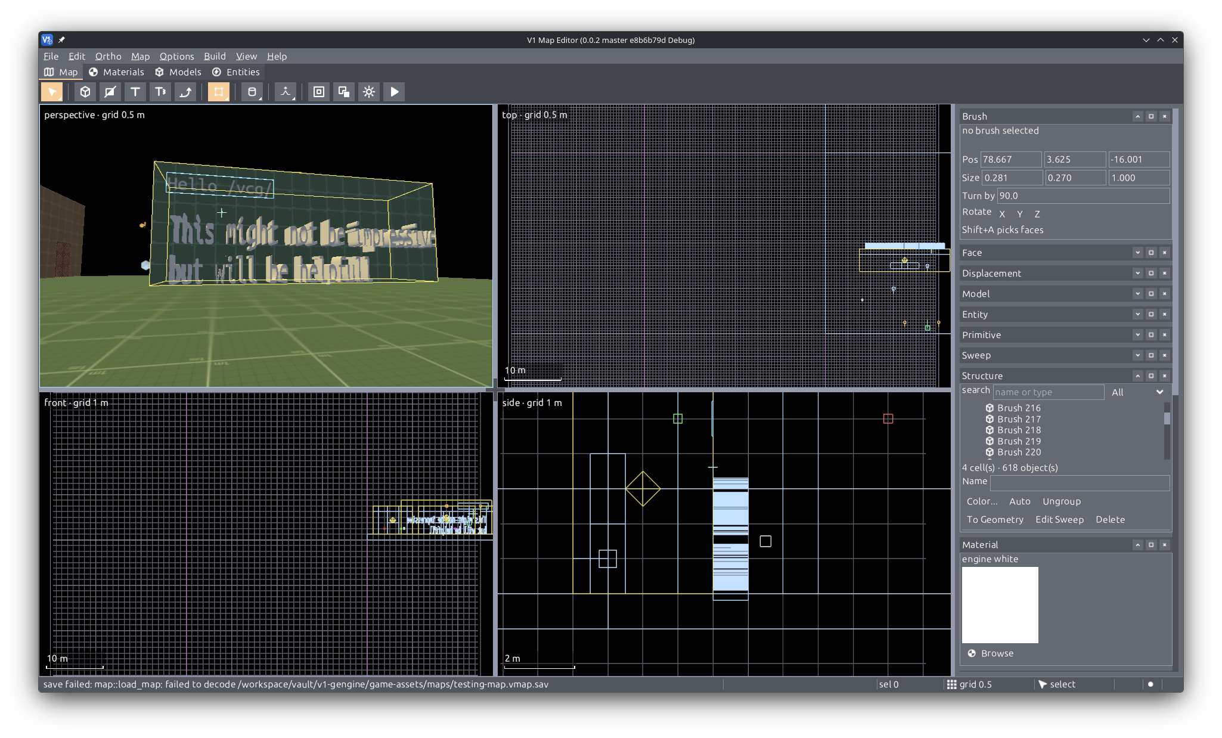Screen dimensions: 1222x738
Task: Click the frame selection toolbar icon
Action: pyautogui.click(x=319, y=92)
